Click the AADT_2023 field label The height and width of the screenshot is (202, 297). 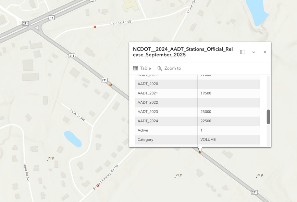click(x=148, y=112)
